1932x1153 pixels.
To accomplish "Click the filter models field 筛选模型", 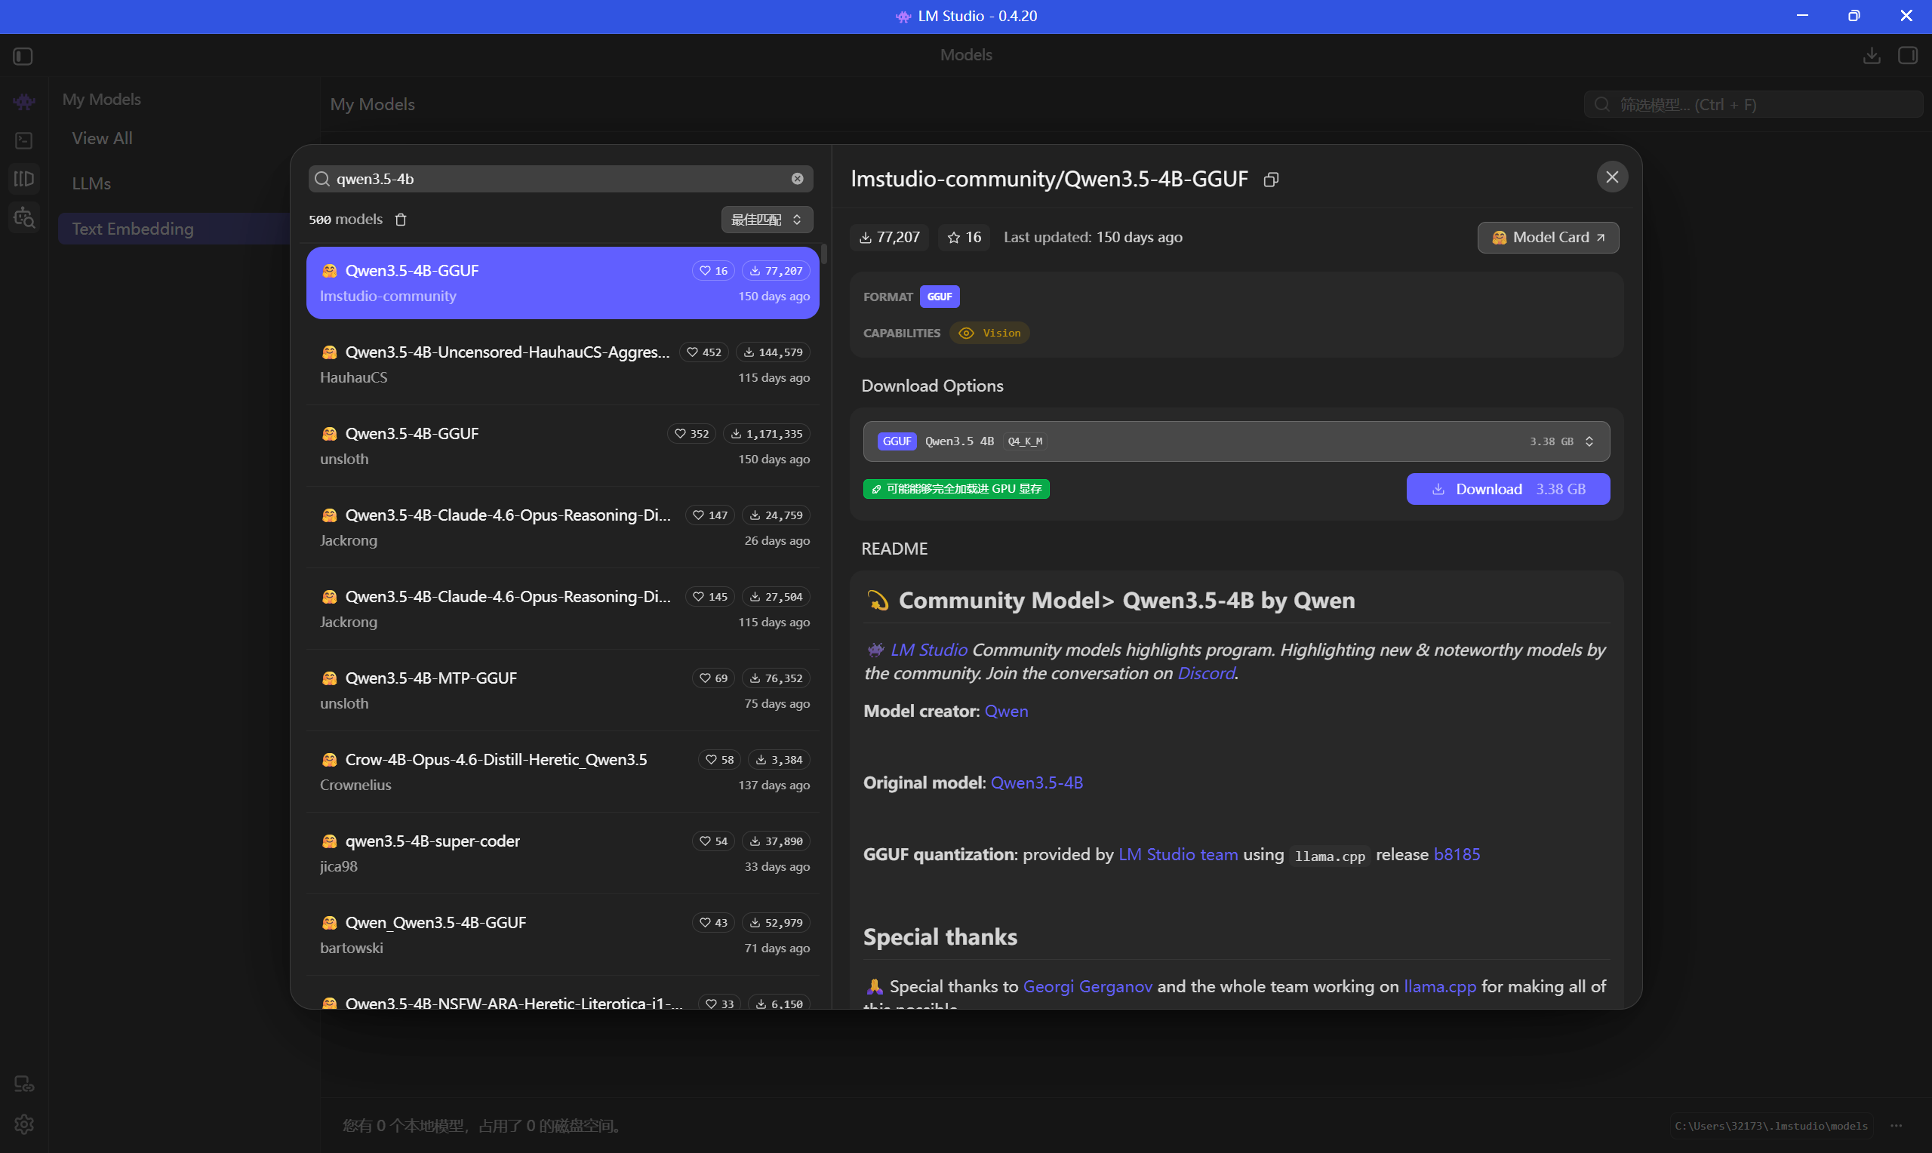I will point(1752,105).
